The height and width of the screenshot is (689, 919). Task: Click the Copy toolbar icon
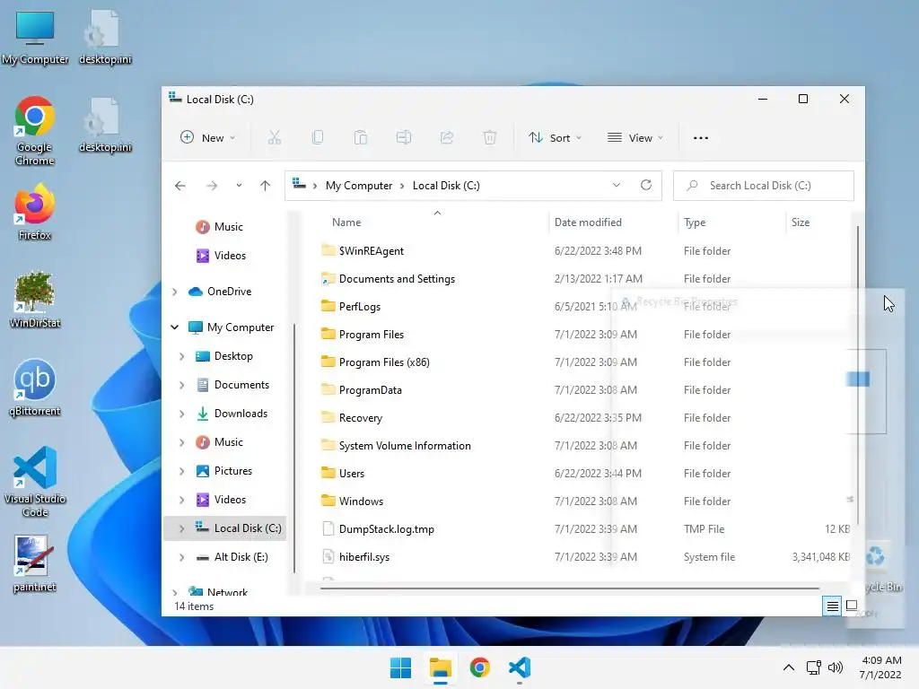point(318,137)
